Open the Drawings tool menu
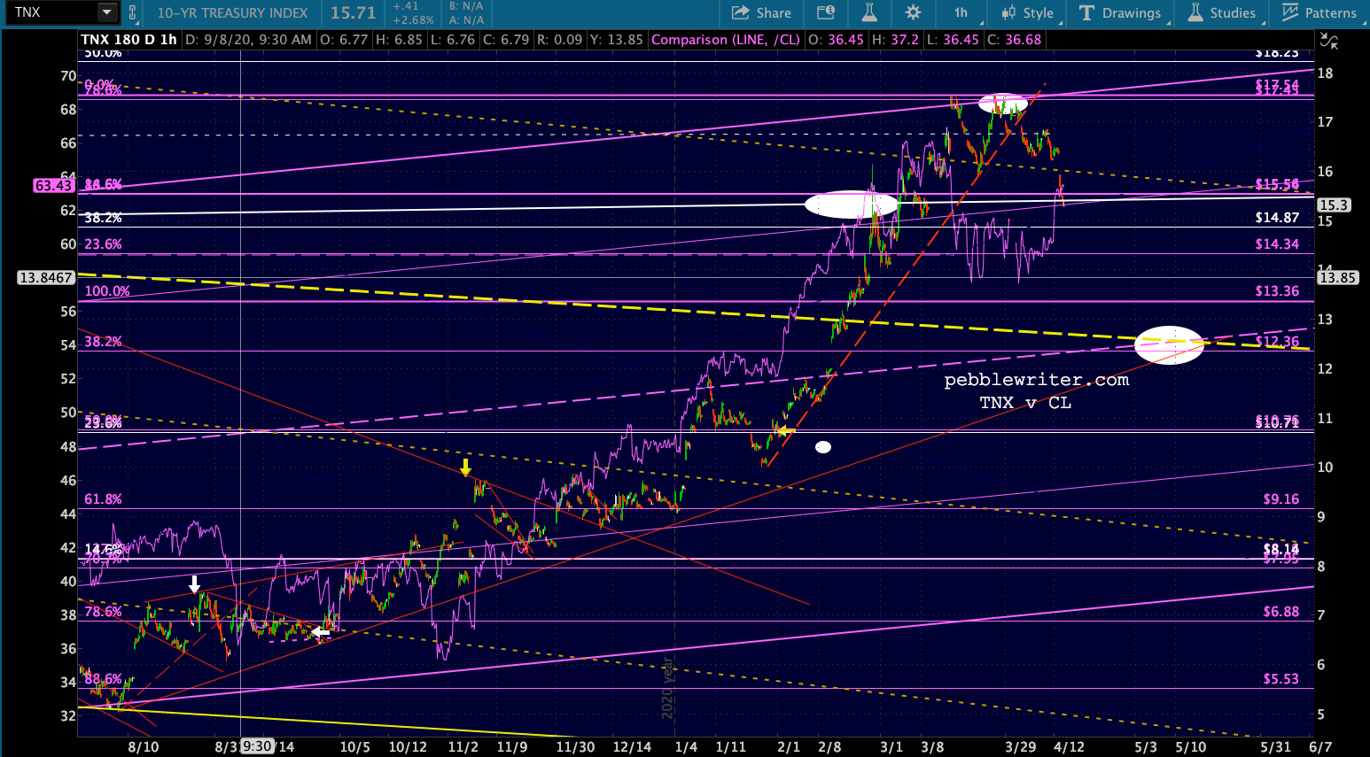The height and width of the screenshot is (757, 1370). [x=1120, y=12]
